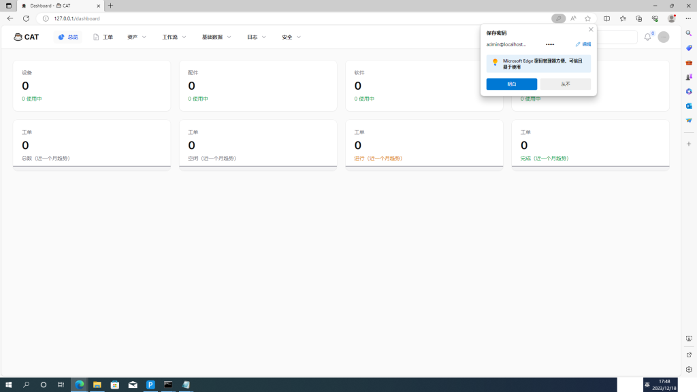The image size is (697, 392).
Task: Refresh the dashboard page
Action: pyautogui.click(x=27, y=18)
